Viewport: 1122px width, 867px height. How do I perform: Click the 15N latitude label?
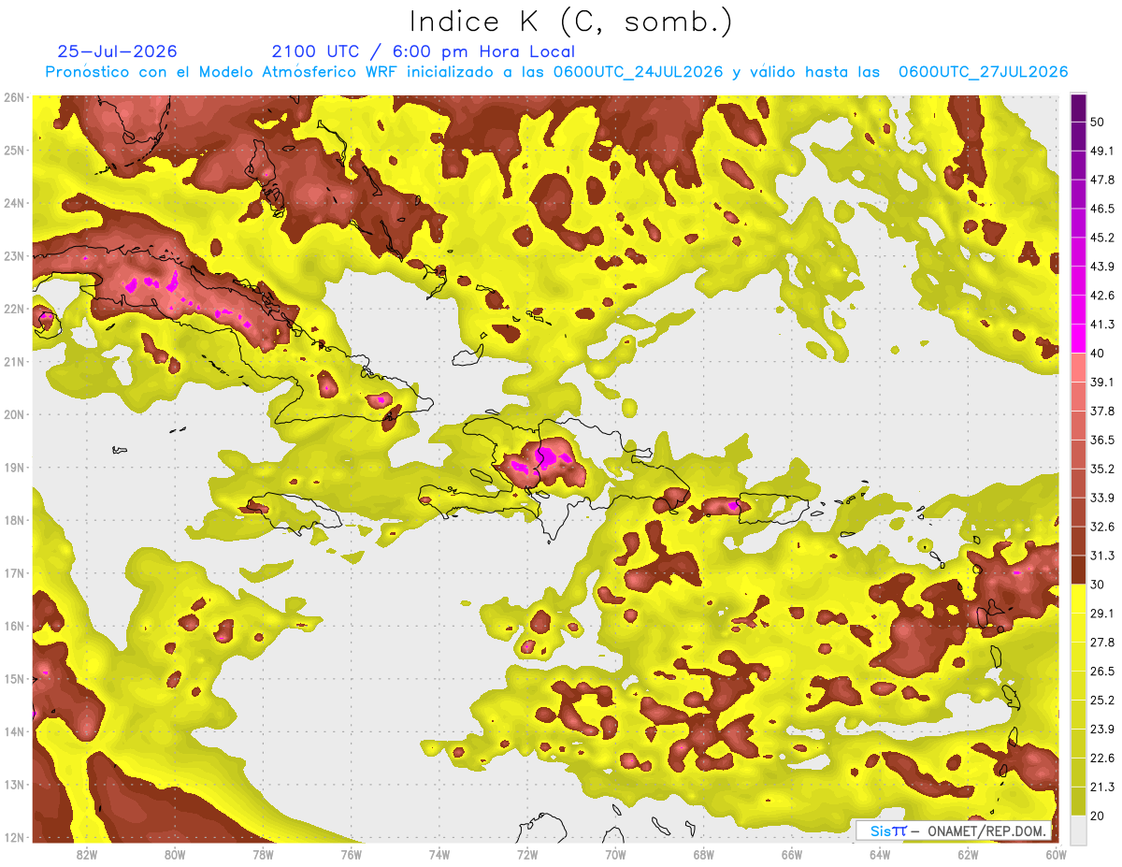[14, 679]
